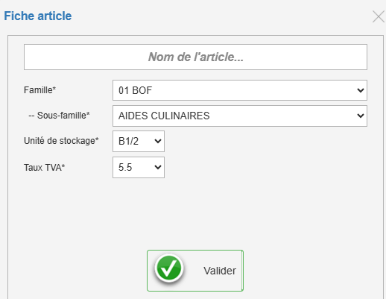Viewport: 386px width, 299px height.
Task: Expand the chevron of the B1/2 selector
Action: pos(158,141)
